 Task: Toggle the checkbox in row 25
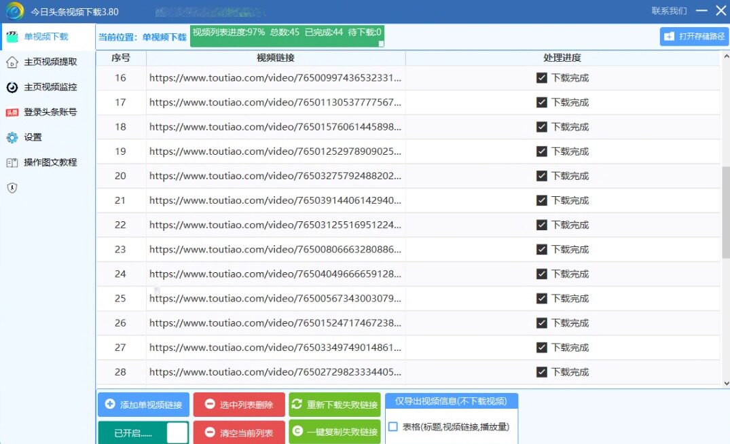[x=541, y=298]
